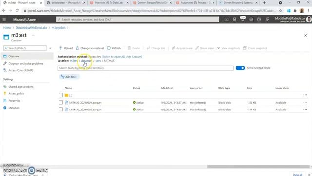Viewport: 312px width, 176px height.
Task: Click Change access level
Action: [x=90, y=48]
